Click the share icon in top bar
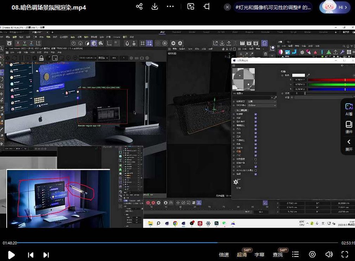 point(139,7)
